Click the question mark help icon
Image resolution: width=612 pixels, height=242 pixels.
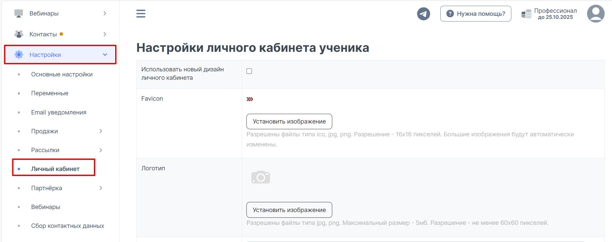[450, 14]
